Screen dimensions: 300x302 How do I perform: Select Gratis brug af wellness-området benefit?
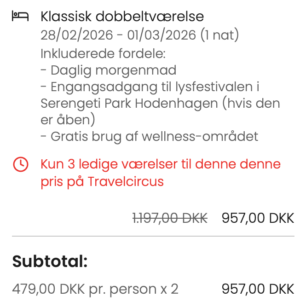coord(150,136)
